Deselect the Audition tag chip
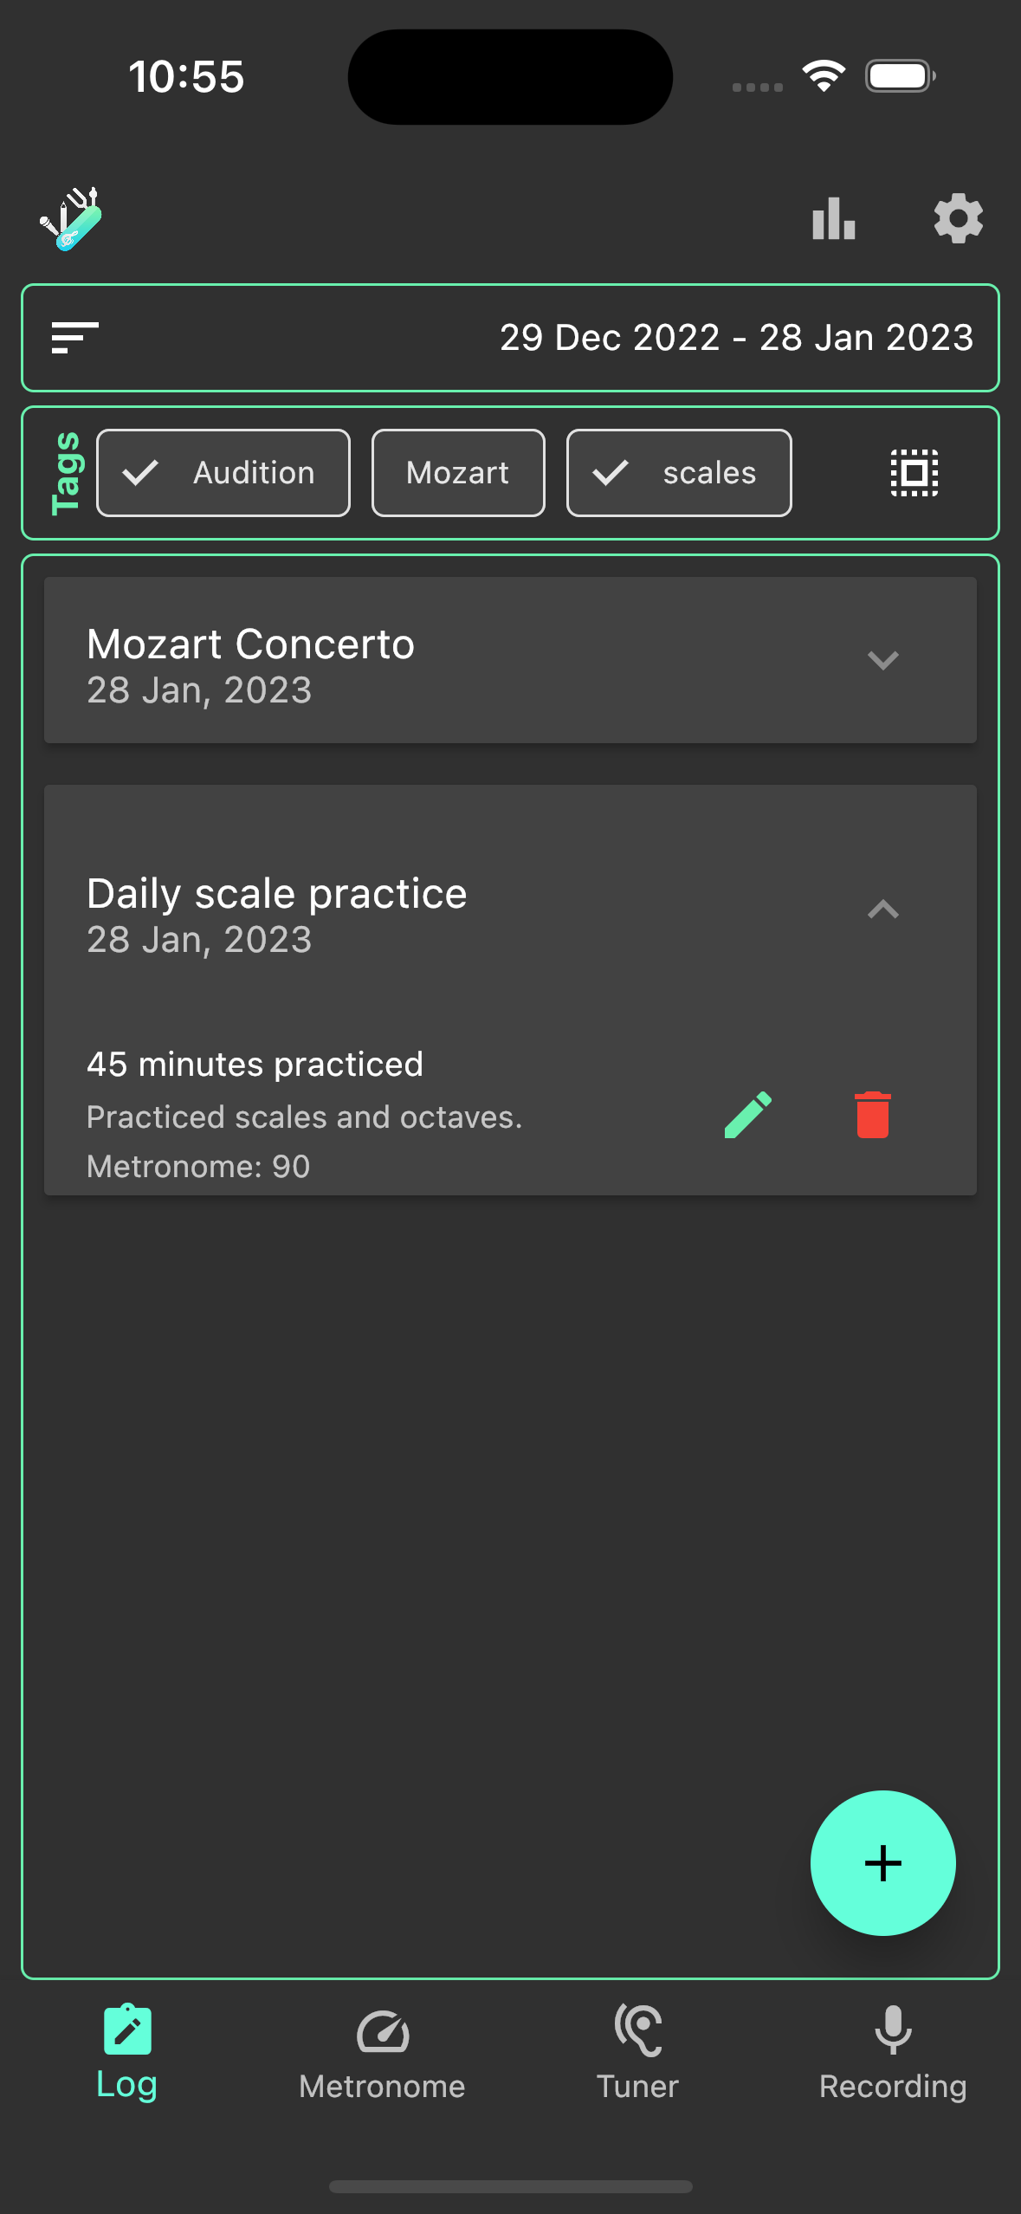The width and height of the screenshot is (1021, 2214). pyautogui.click(x=223, y=473)
